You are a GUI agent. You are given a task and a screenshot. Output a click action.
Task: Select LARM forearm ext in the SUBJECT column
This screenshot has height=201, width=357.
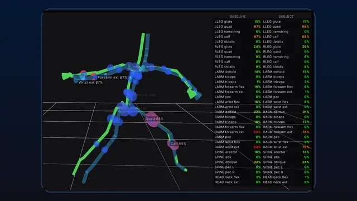(286, 92)
